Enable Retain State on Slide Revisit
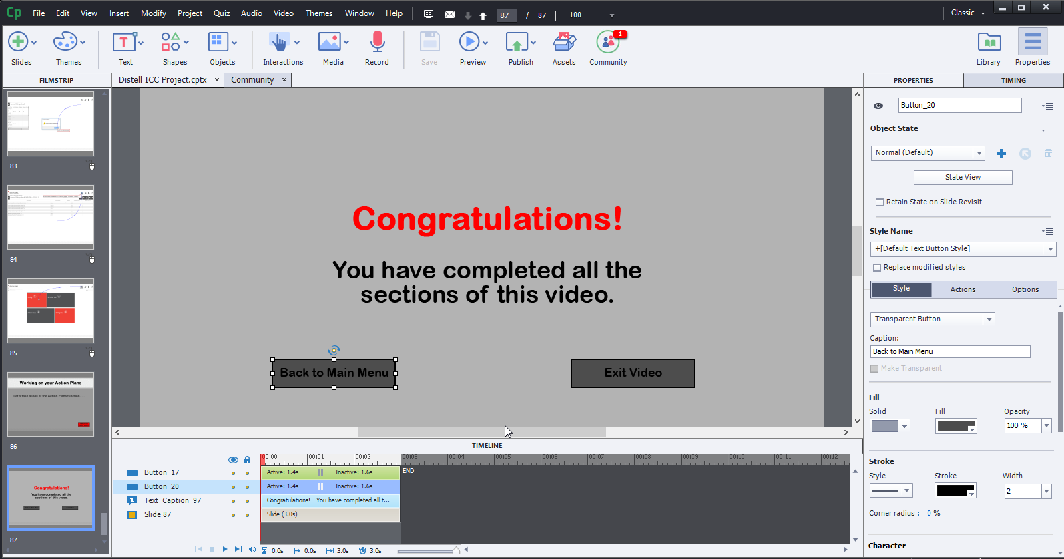1064x559 pixels. 880,202
